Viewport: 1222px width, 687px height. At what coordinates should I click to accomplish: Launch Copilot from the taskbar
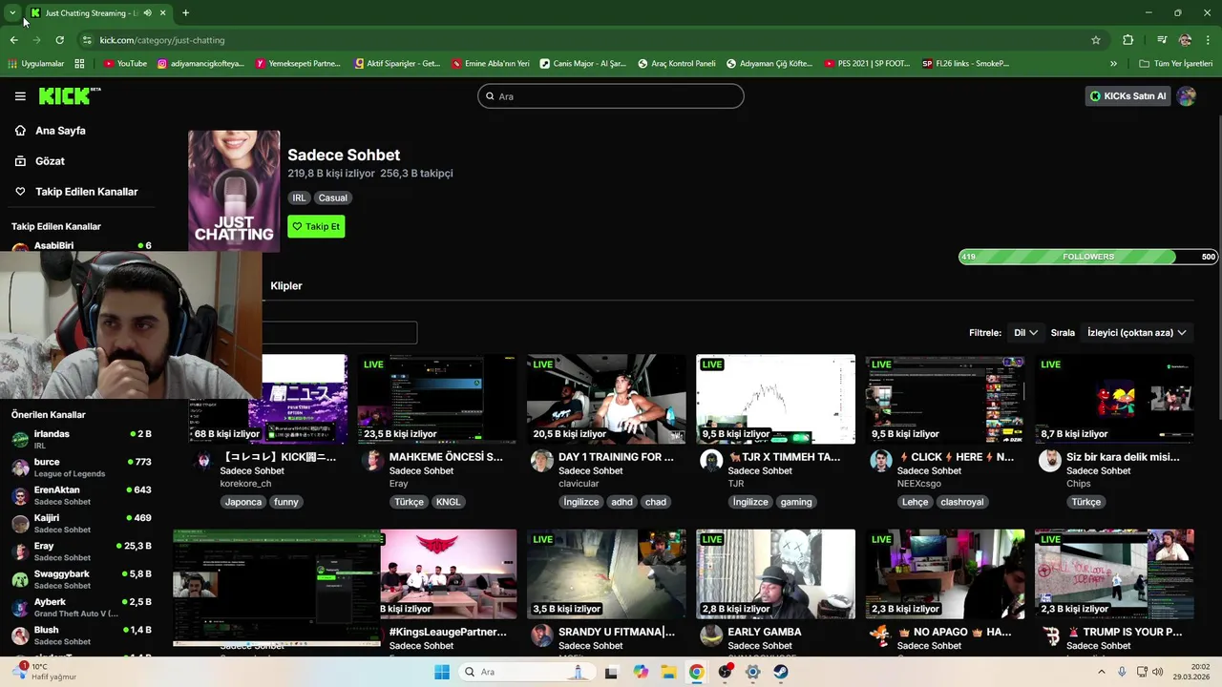coord(641,672)
